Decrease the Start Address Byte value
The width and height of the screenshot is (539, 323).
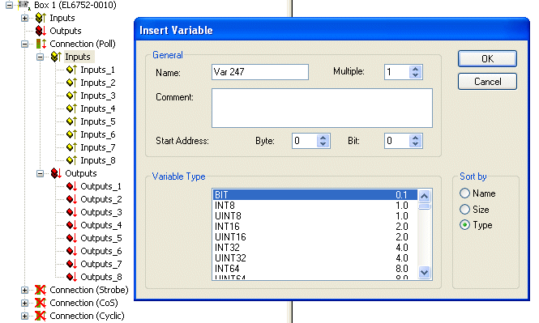click(323, 144)
